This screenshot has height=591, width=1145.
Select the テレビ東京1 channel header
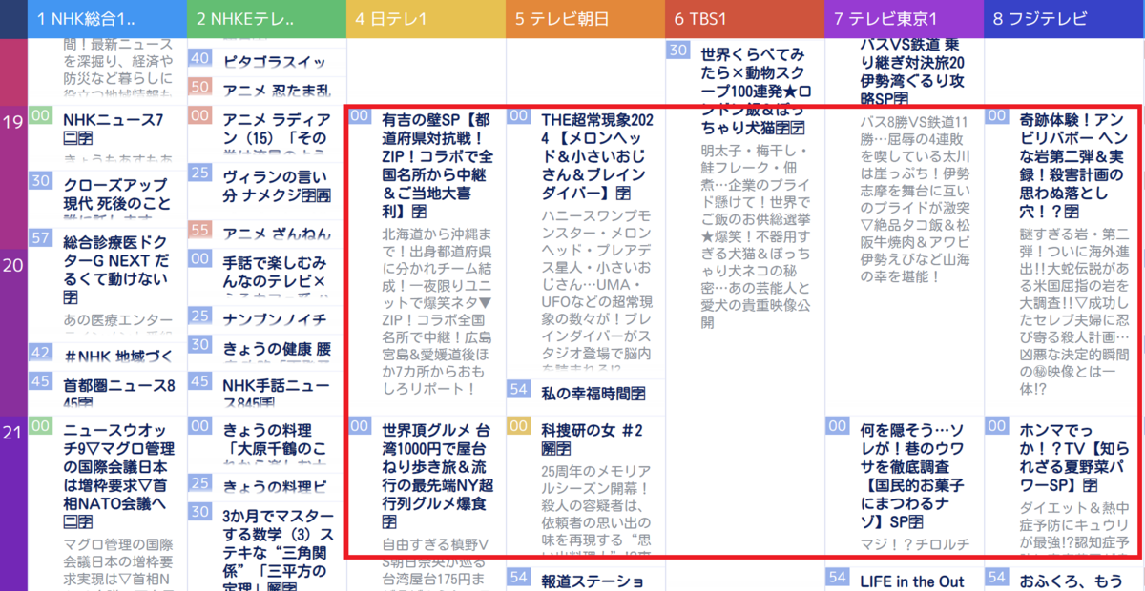(x=904, y=19)
